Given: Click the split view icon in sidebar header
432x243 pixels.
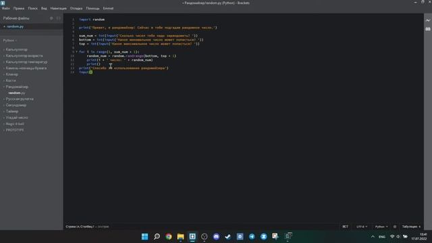Looking at the screenshot, I should 59,18.
